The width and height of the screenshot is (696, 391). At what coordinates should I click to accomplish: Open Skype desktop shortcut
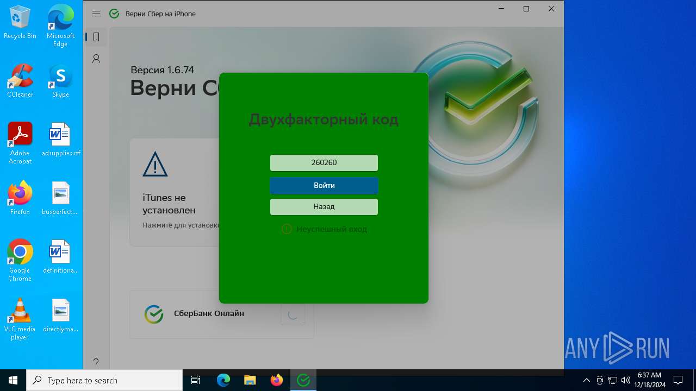click(60, 81)
